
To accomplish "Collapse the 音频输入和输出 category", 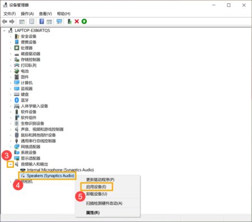I will click(11, 164).
